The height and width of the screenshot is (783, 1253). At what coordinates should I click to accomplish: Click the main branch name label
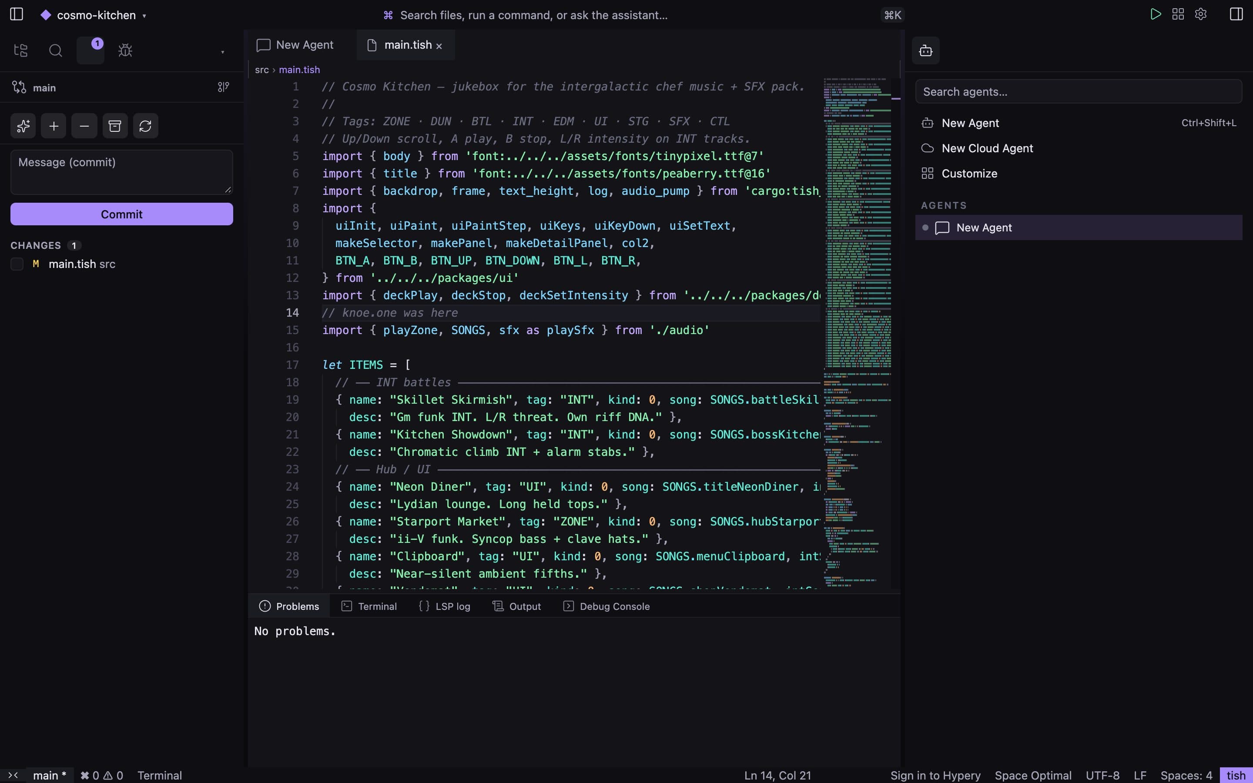(x=44, y=88)
